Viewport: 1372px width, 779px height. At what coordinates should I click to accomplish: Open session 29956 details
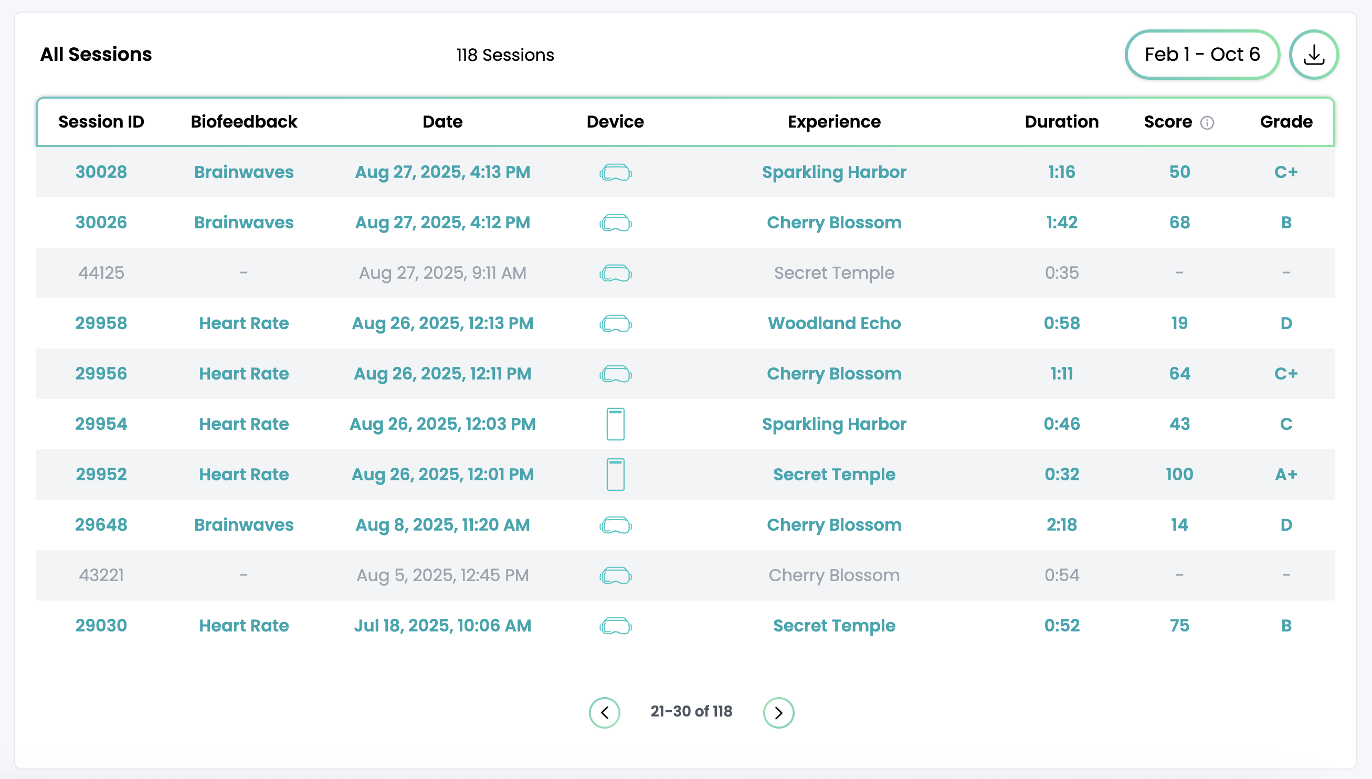101,373
